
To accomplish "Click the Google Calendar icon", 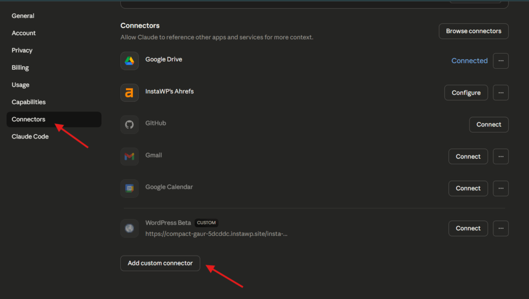I will coord(130,188).
